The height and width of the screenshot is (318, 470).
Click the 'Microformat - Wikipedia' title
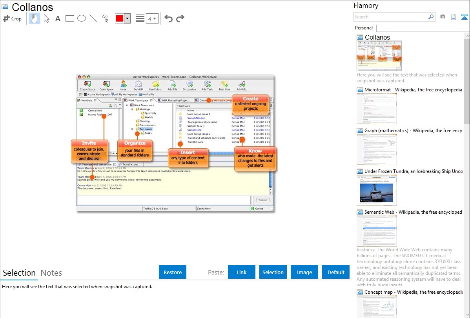413,90
